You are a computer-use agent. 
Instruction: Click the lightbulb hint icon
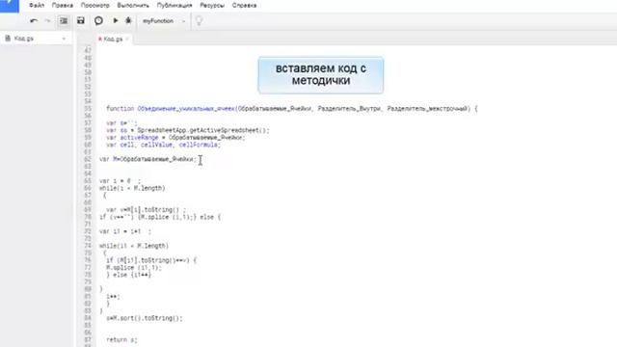coord(199,21)
